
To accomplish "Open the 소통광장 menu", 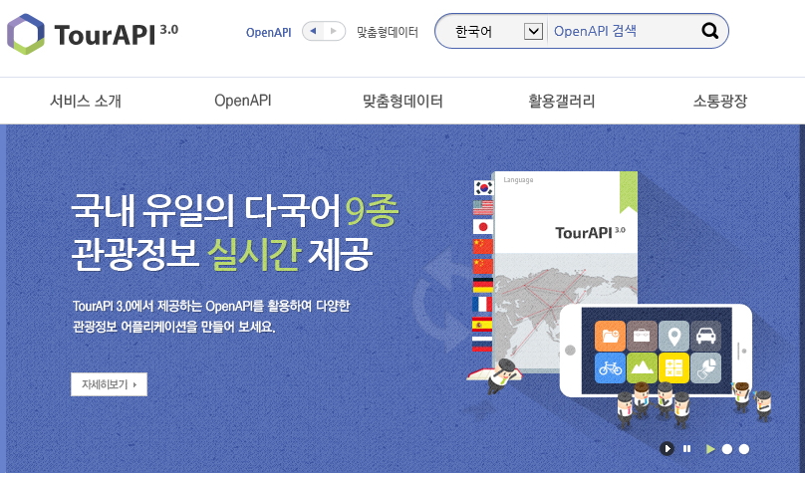I will [720, 101].
